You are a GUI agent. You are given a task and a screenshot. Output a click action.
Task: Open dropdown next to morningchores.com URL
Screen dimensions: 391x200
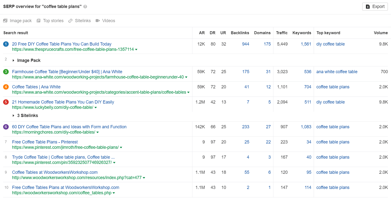coord(97,132)
